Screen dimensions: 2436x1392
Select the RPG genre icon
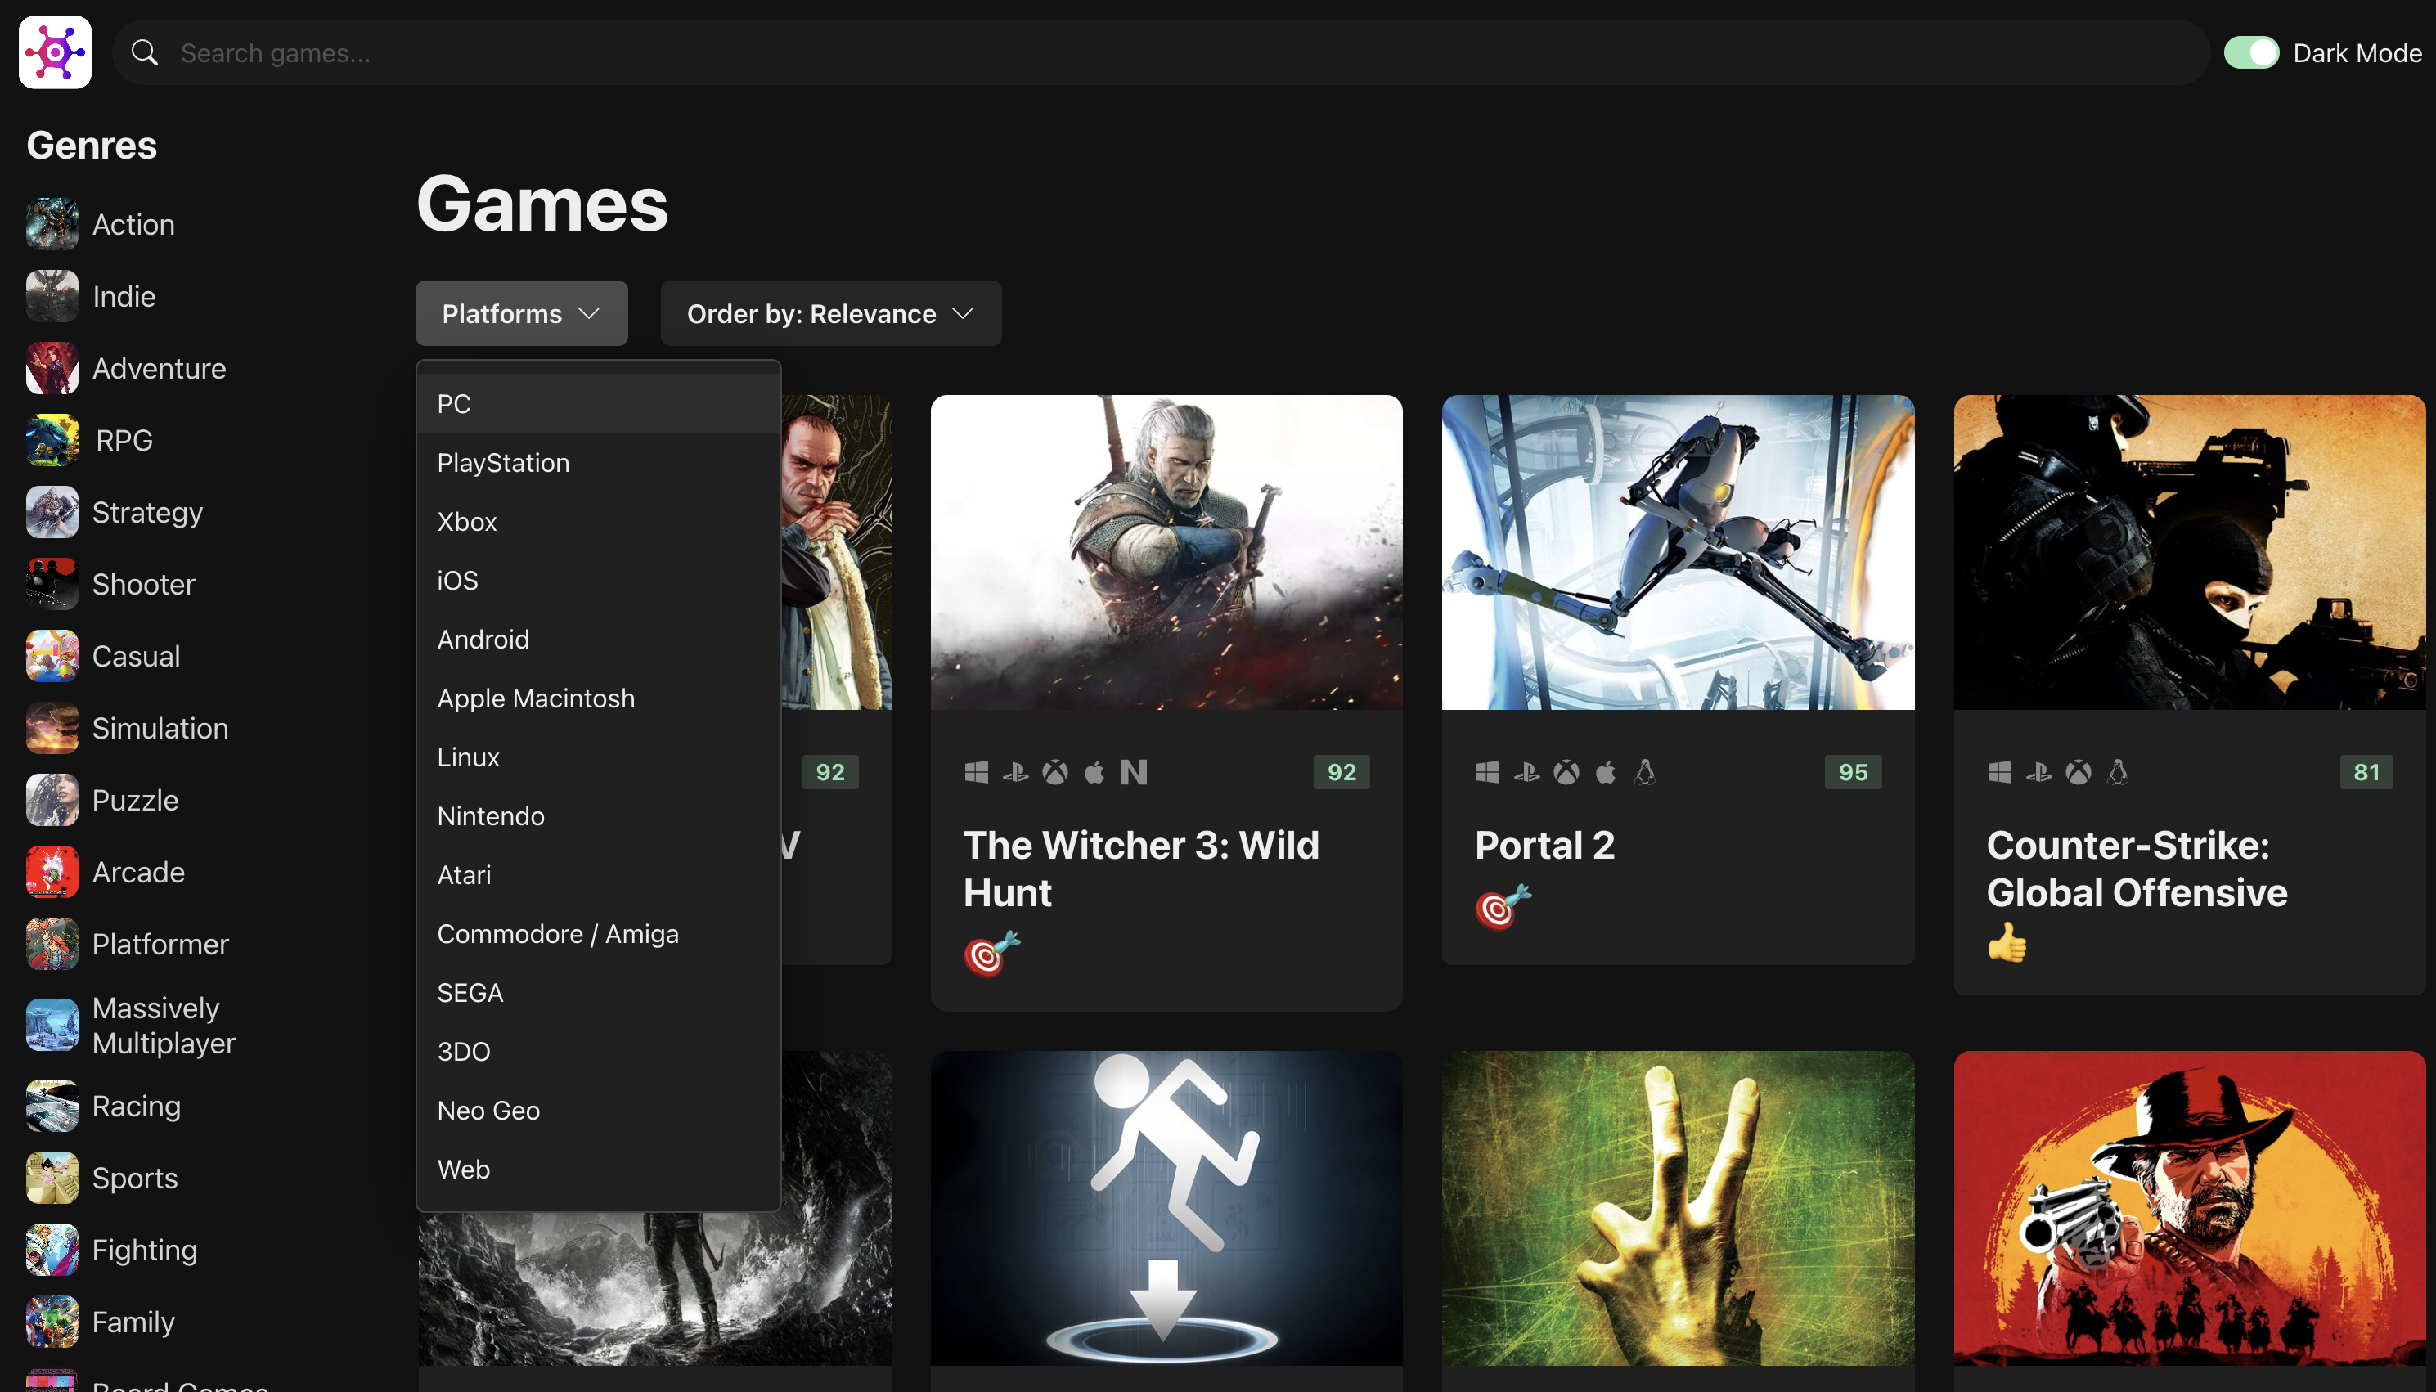(x=52, y=440)
